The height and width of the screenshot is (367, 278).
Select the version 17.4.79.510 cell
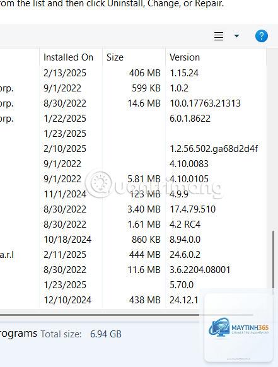point(192,209)
